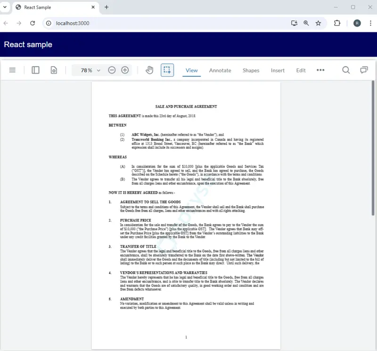
Task: Reload the browser page
Action: 33,23
